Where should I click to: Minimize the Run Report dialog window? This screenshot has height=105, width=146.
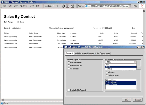138,47
